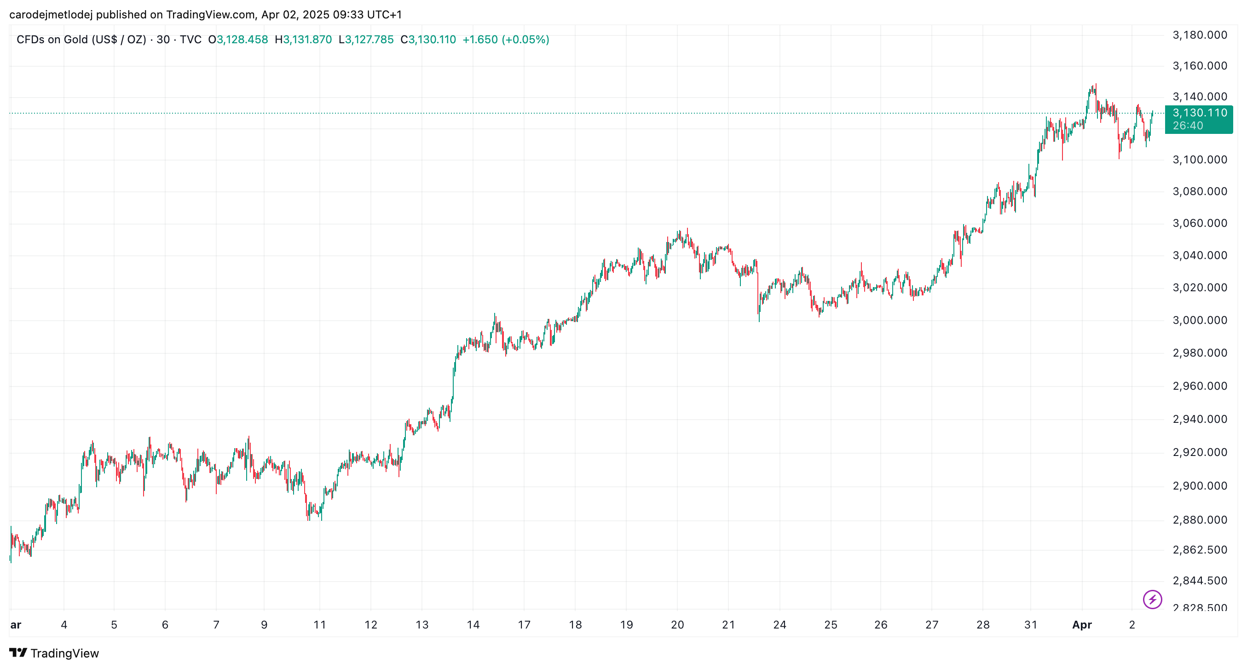Click the 3,000.000 price axis label

(x=1200, y=320)
